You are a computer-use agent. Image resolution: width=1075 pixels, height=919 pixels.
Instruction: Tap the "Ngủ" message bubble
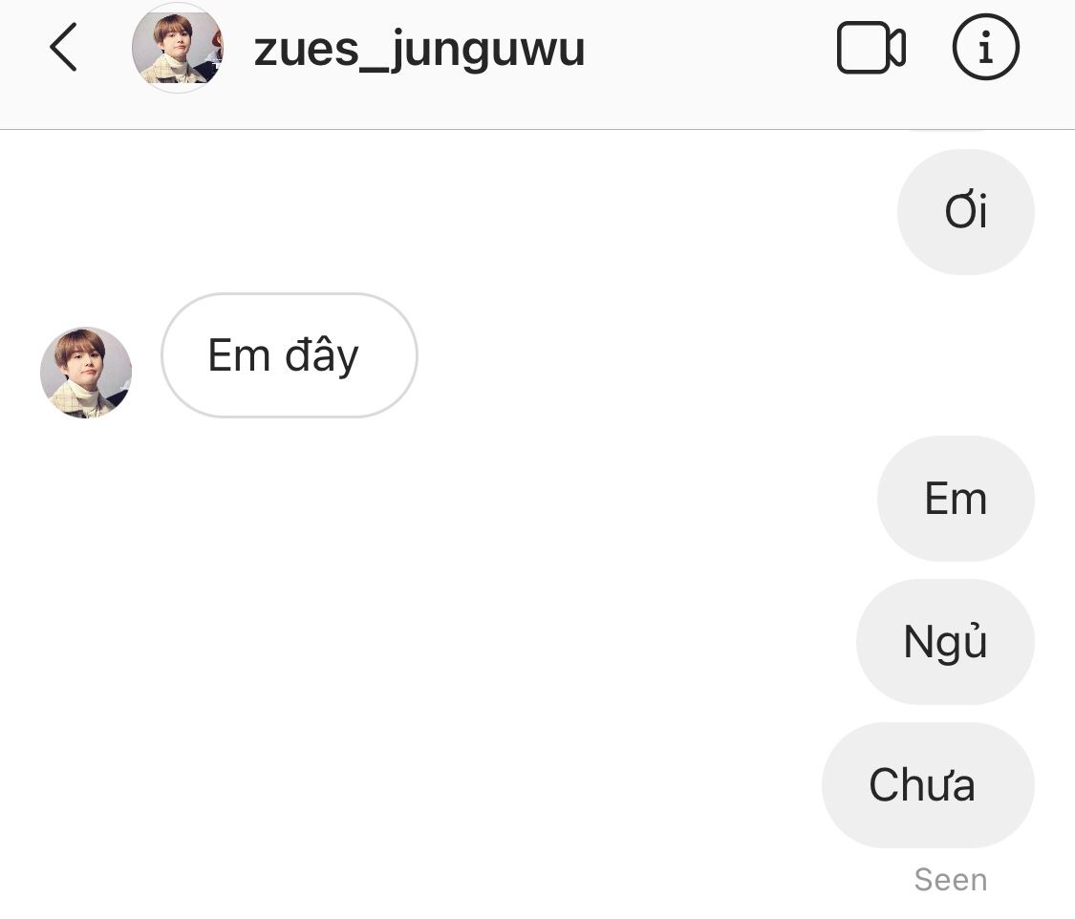pyautogui.click(x=945, y=642)
